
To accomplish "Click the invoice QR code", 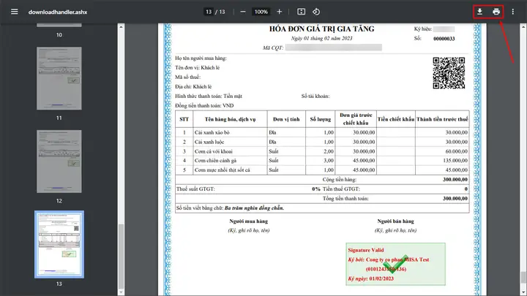I will pyautogui.click(x=449, y=73).
